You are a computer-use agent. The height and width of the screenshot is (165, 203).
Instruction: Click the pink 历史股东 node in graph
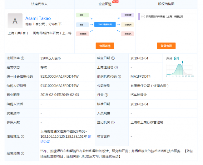click(x=82, y=34)
